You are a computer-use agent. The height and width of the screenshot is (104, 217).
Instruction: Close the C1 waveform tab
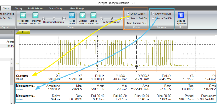pos(28,32)
